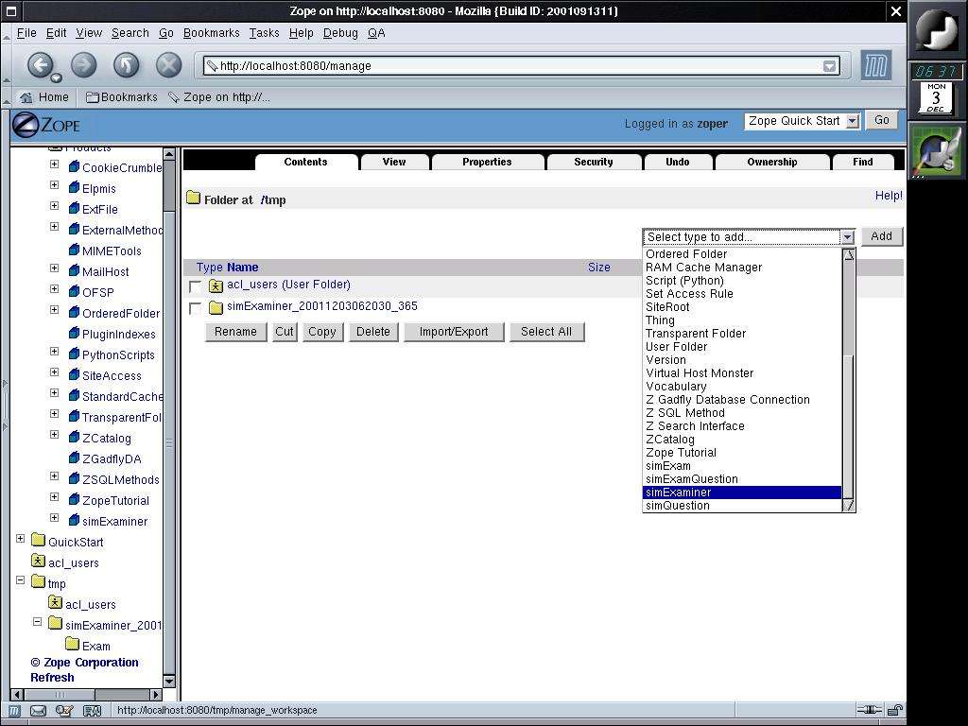Select the MailHost product icon
The height and width of the screenshot is (726, 968).
click(74, 271)
